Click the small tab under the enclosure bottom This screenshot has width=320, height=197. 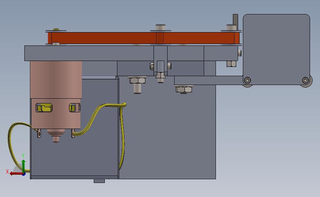pyautogui.click(x=99, y=181)
